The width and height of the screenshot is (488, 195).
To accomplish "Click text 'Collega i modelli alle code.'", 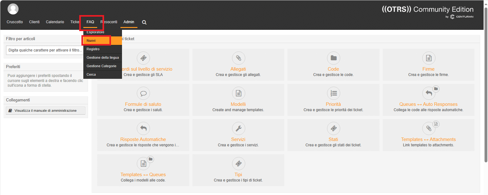I will point(143,180).
